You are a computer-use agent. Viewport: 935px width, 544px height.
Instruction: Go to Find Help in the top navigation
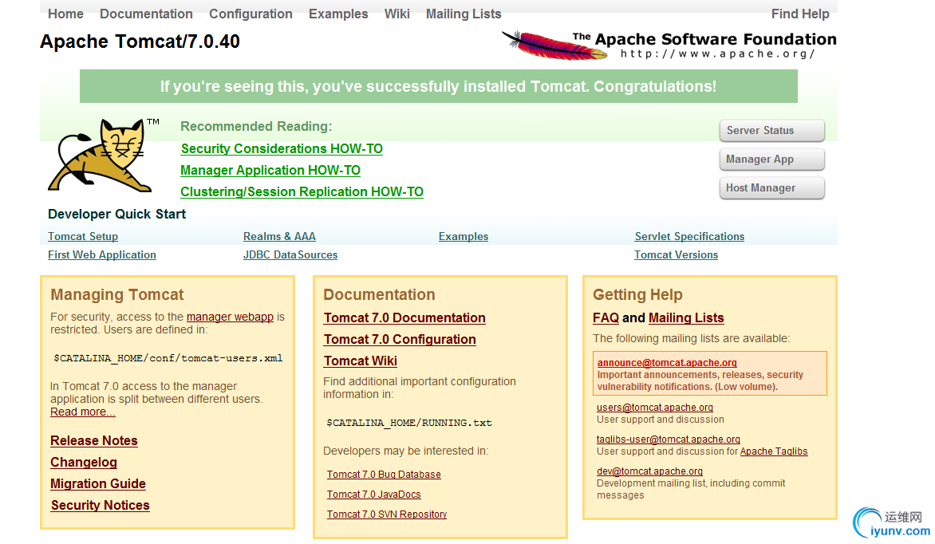pos(799,14)
